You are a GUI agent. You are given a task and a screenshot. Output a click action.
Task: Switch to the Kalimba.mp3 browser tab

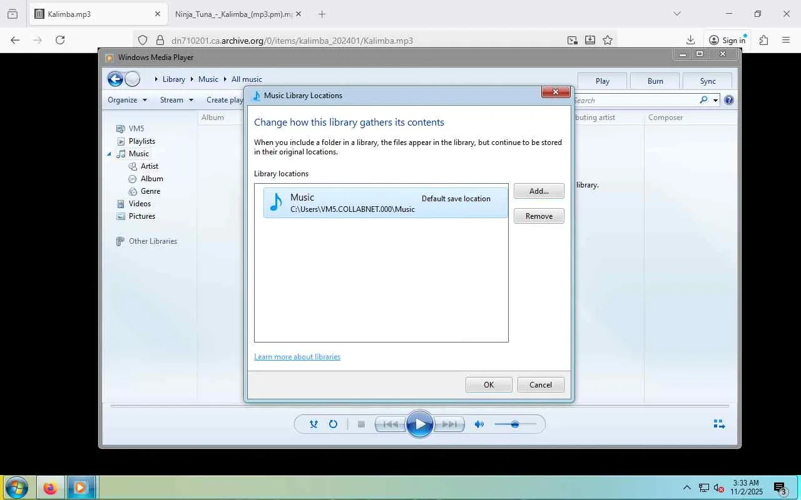(98, 14)
